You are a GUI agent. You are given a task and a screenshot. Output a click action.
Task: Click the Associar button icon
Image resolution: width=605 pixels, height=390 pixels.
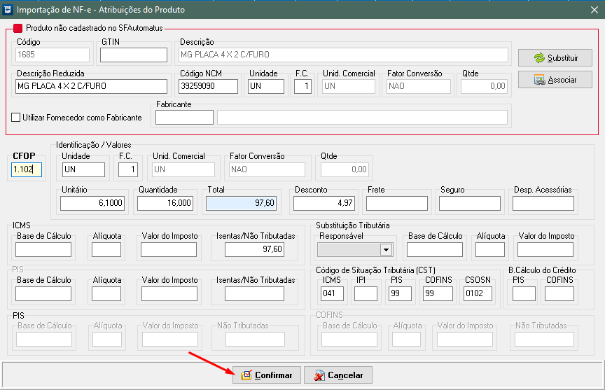[538, 80]
